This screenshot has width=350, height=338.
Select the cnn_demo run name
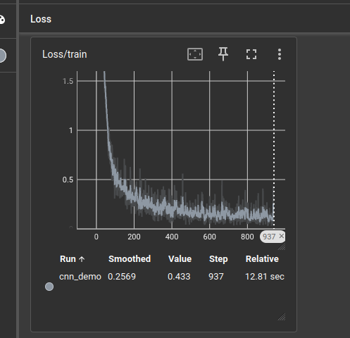[x=80, y=277]
